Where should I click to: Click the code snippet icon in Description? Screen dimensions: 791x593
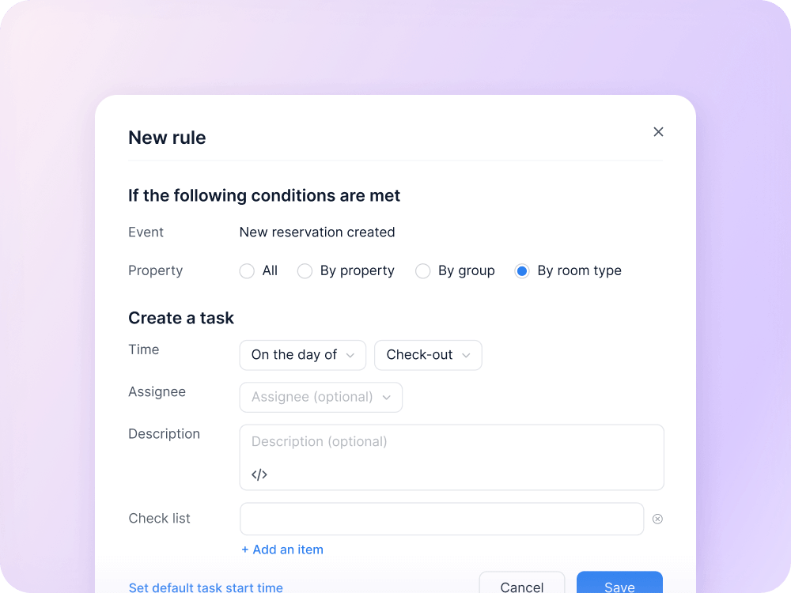click(x=259, y=474)
